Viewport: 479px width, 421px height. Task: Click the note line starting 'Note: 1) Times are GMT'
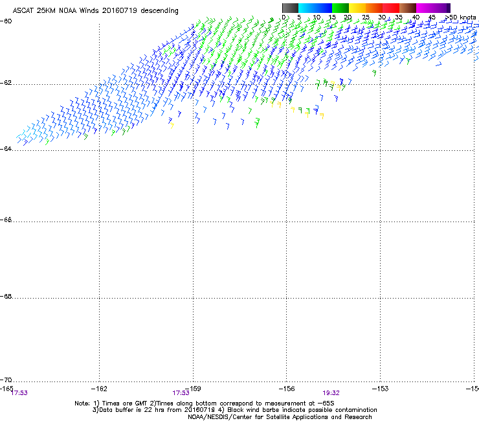tap(205, 404)
